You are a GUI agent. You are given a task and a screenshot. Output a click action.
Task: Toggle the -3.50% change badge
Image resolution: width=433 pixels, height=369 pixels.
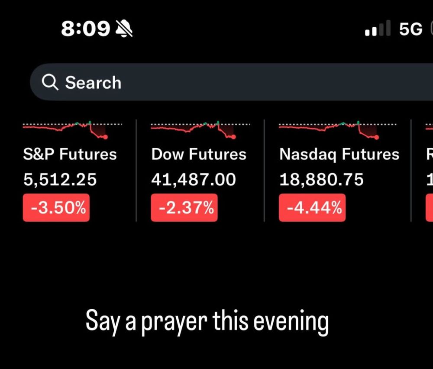56,208
